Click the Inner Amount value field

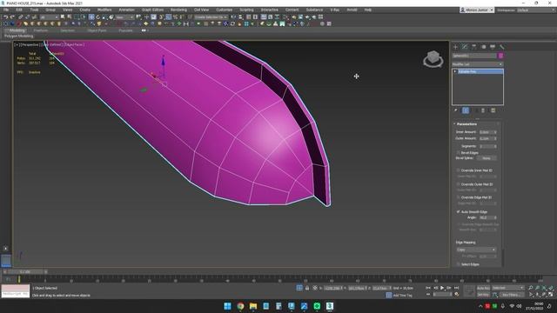pos(486,132)
